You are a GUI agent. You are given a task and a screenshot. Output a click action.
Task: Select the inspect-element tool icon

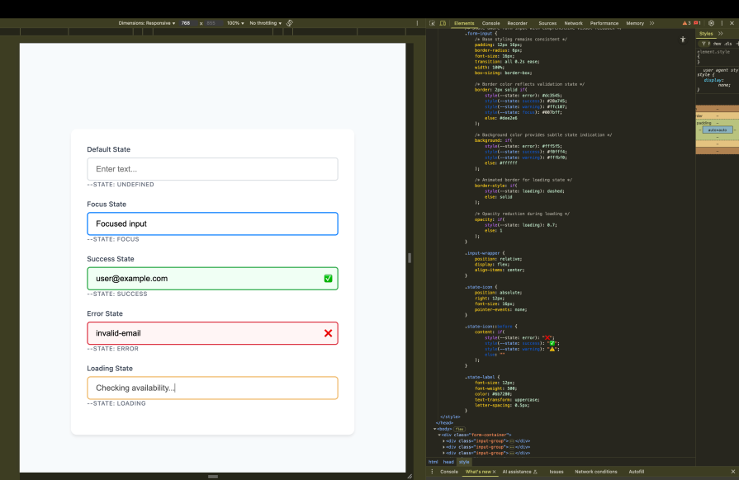point(433,24)
